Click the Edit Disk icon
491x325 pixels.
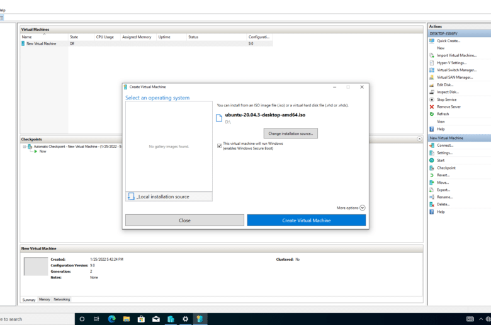coord(432,85)
